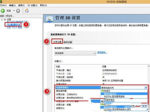Screen dimensions: 150x112
Task: Open the 编辑(E) menu
Action: point(12,5)
